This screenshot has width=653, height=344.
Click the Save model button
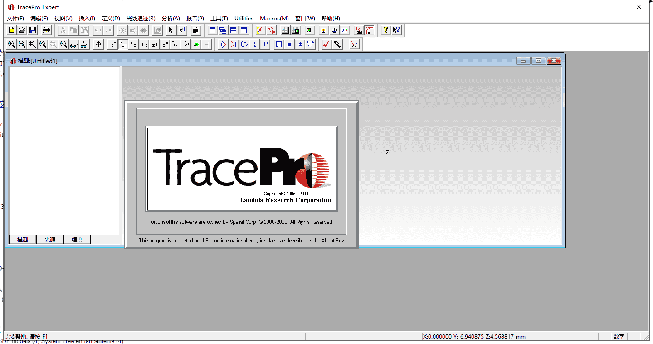click(x=32, y=30)
